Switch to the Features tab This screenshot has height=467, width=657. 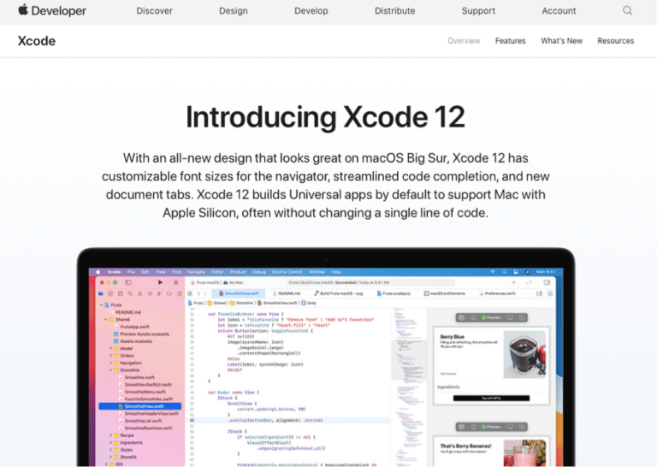(510, 41)
